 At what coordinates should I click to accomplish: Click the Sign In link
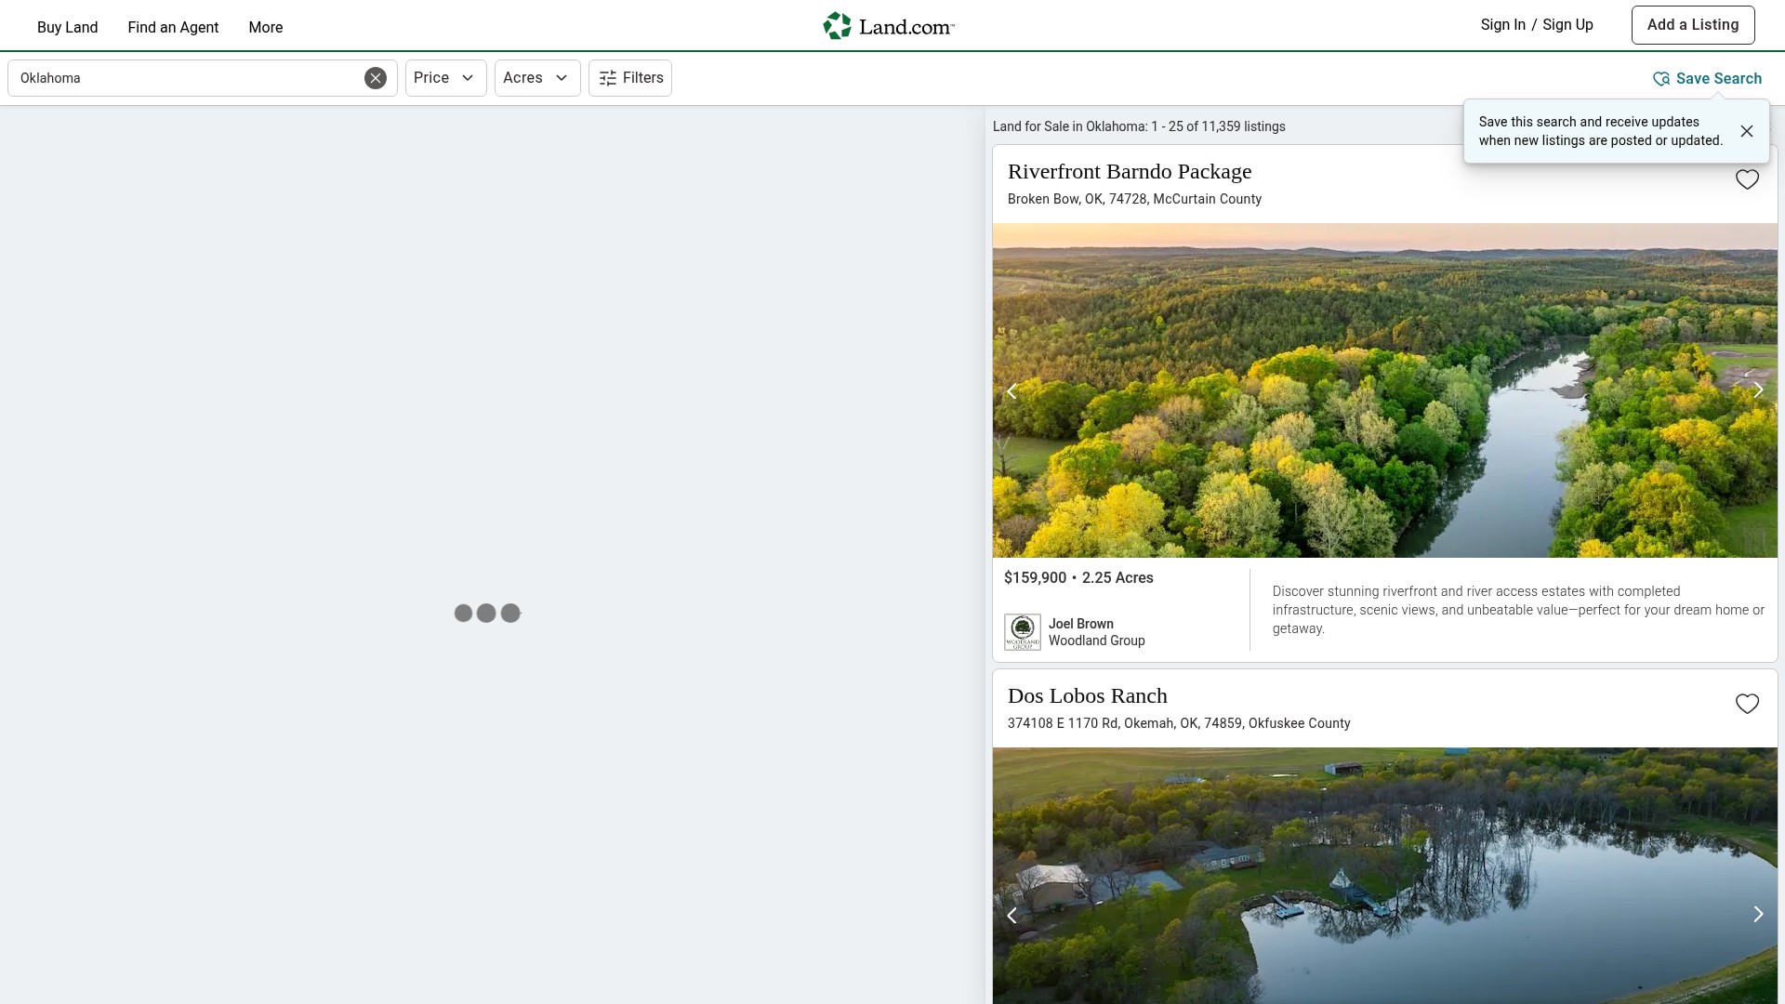pyautogui.click(x=1503, y=25)
